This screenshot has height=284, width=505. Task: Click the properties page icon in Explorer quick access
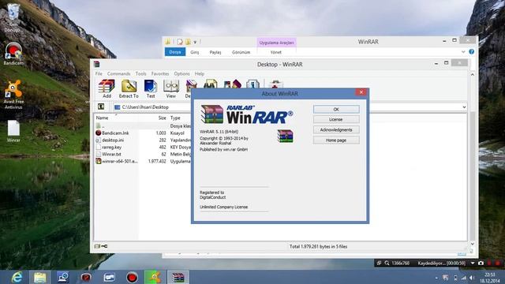coord(180,42)
